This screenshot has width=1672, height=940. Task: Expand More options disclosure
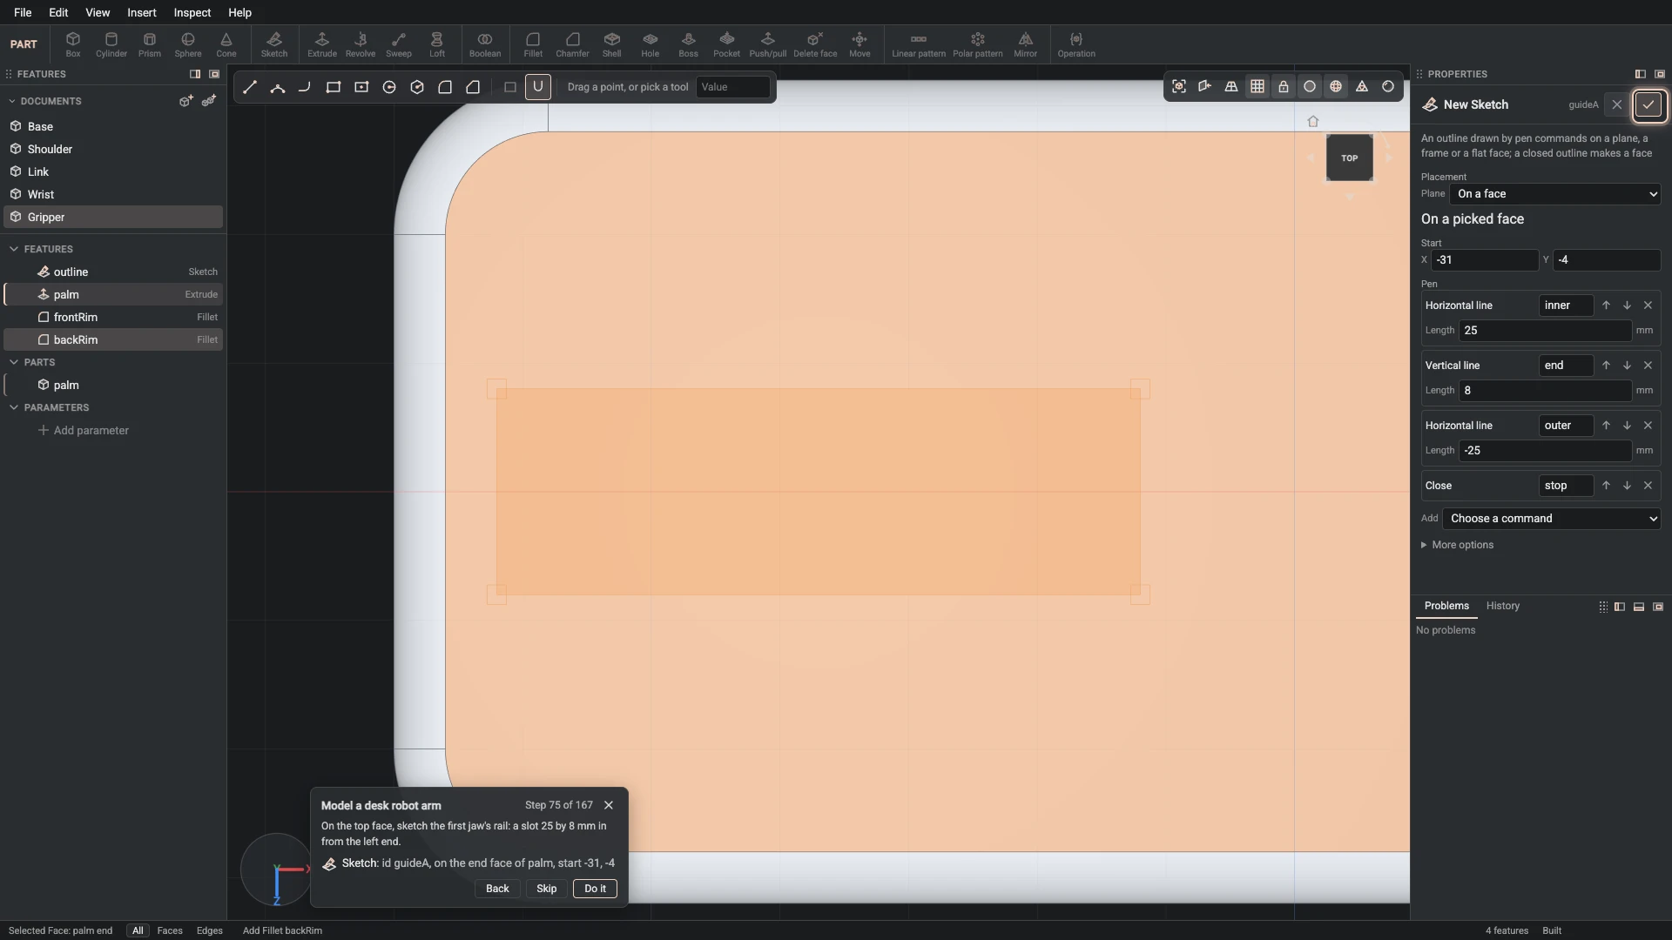(1457, 545)
